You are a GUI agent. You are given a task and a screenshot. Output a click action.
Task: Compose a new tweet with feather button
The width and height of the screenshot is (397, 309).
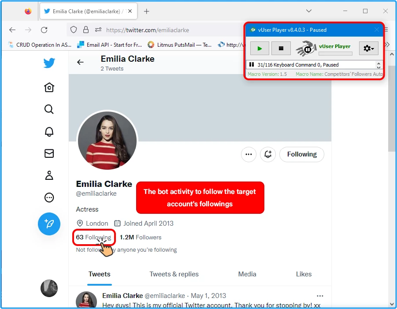(49, 224)
